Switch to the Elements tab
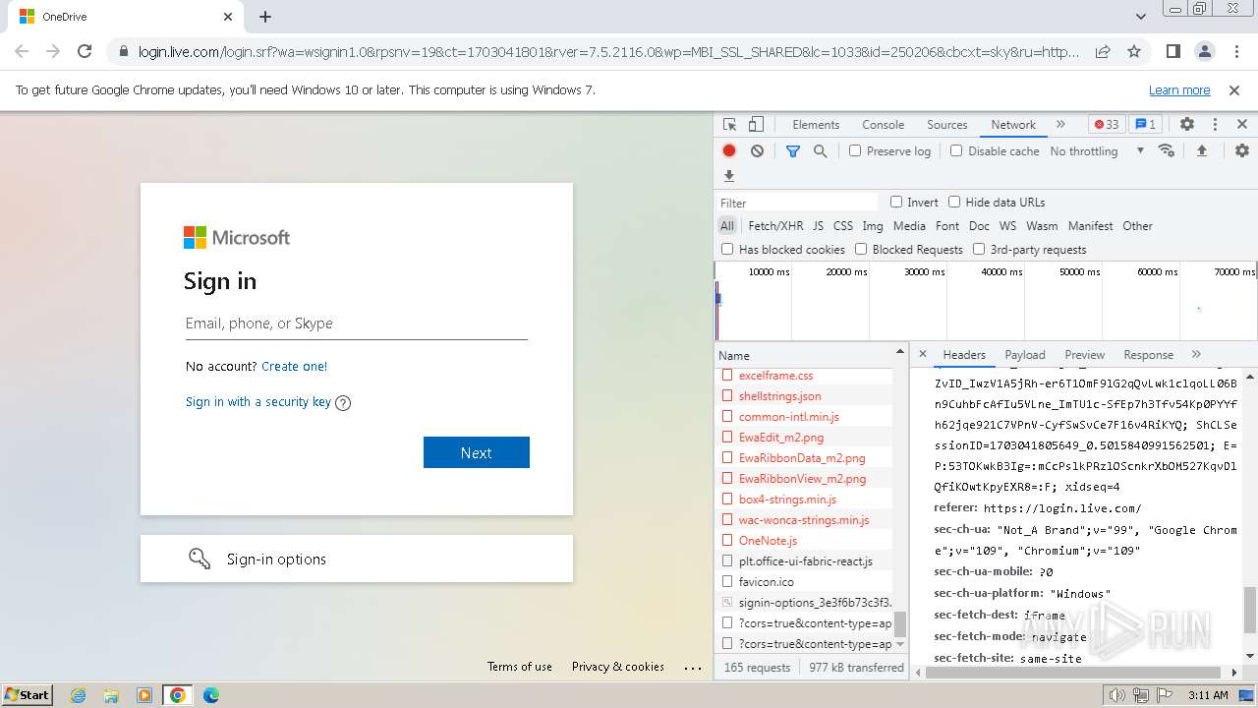This screenshot has height=708, width=1258. coord(816,125)
